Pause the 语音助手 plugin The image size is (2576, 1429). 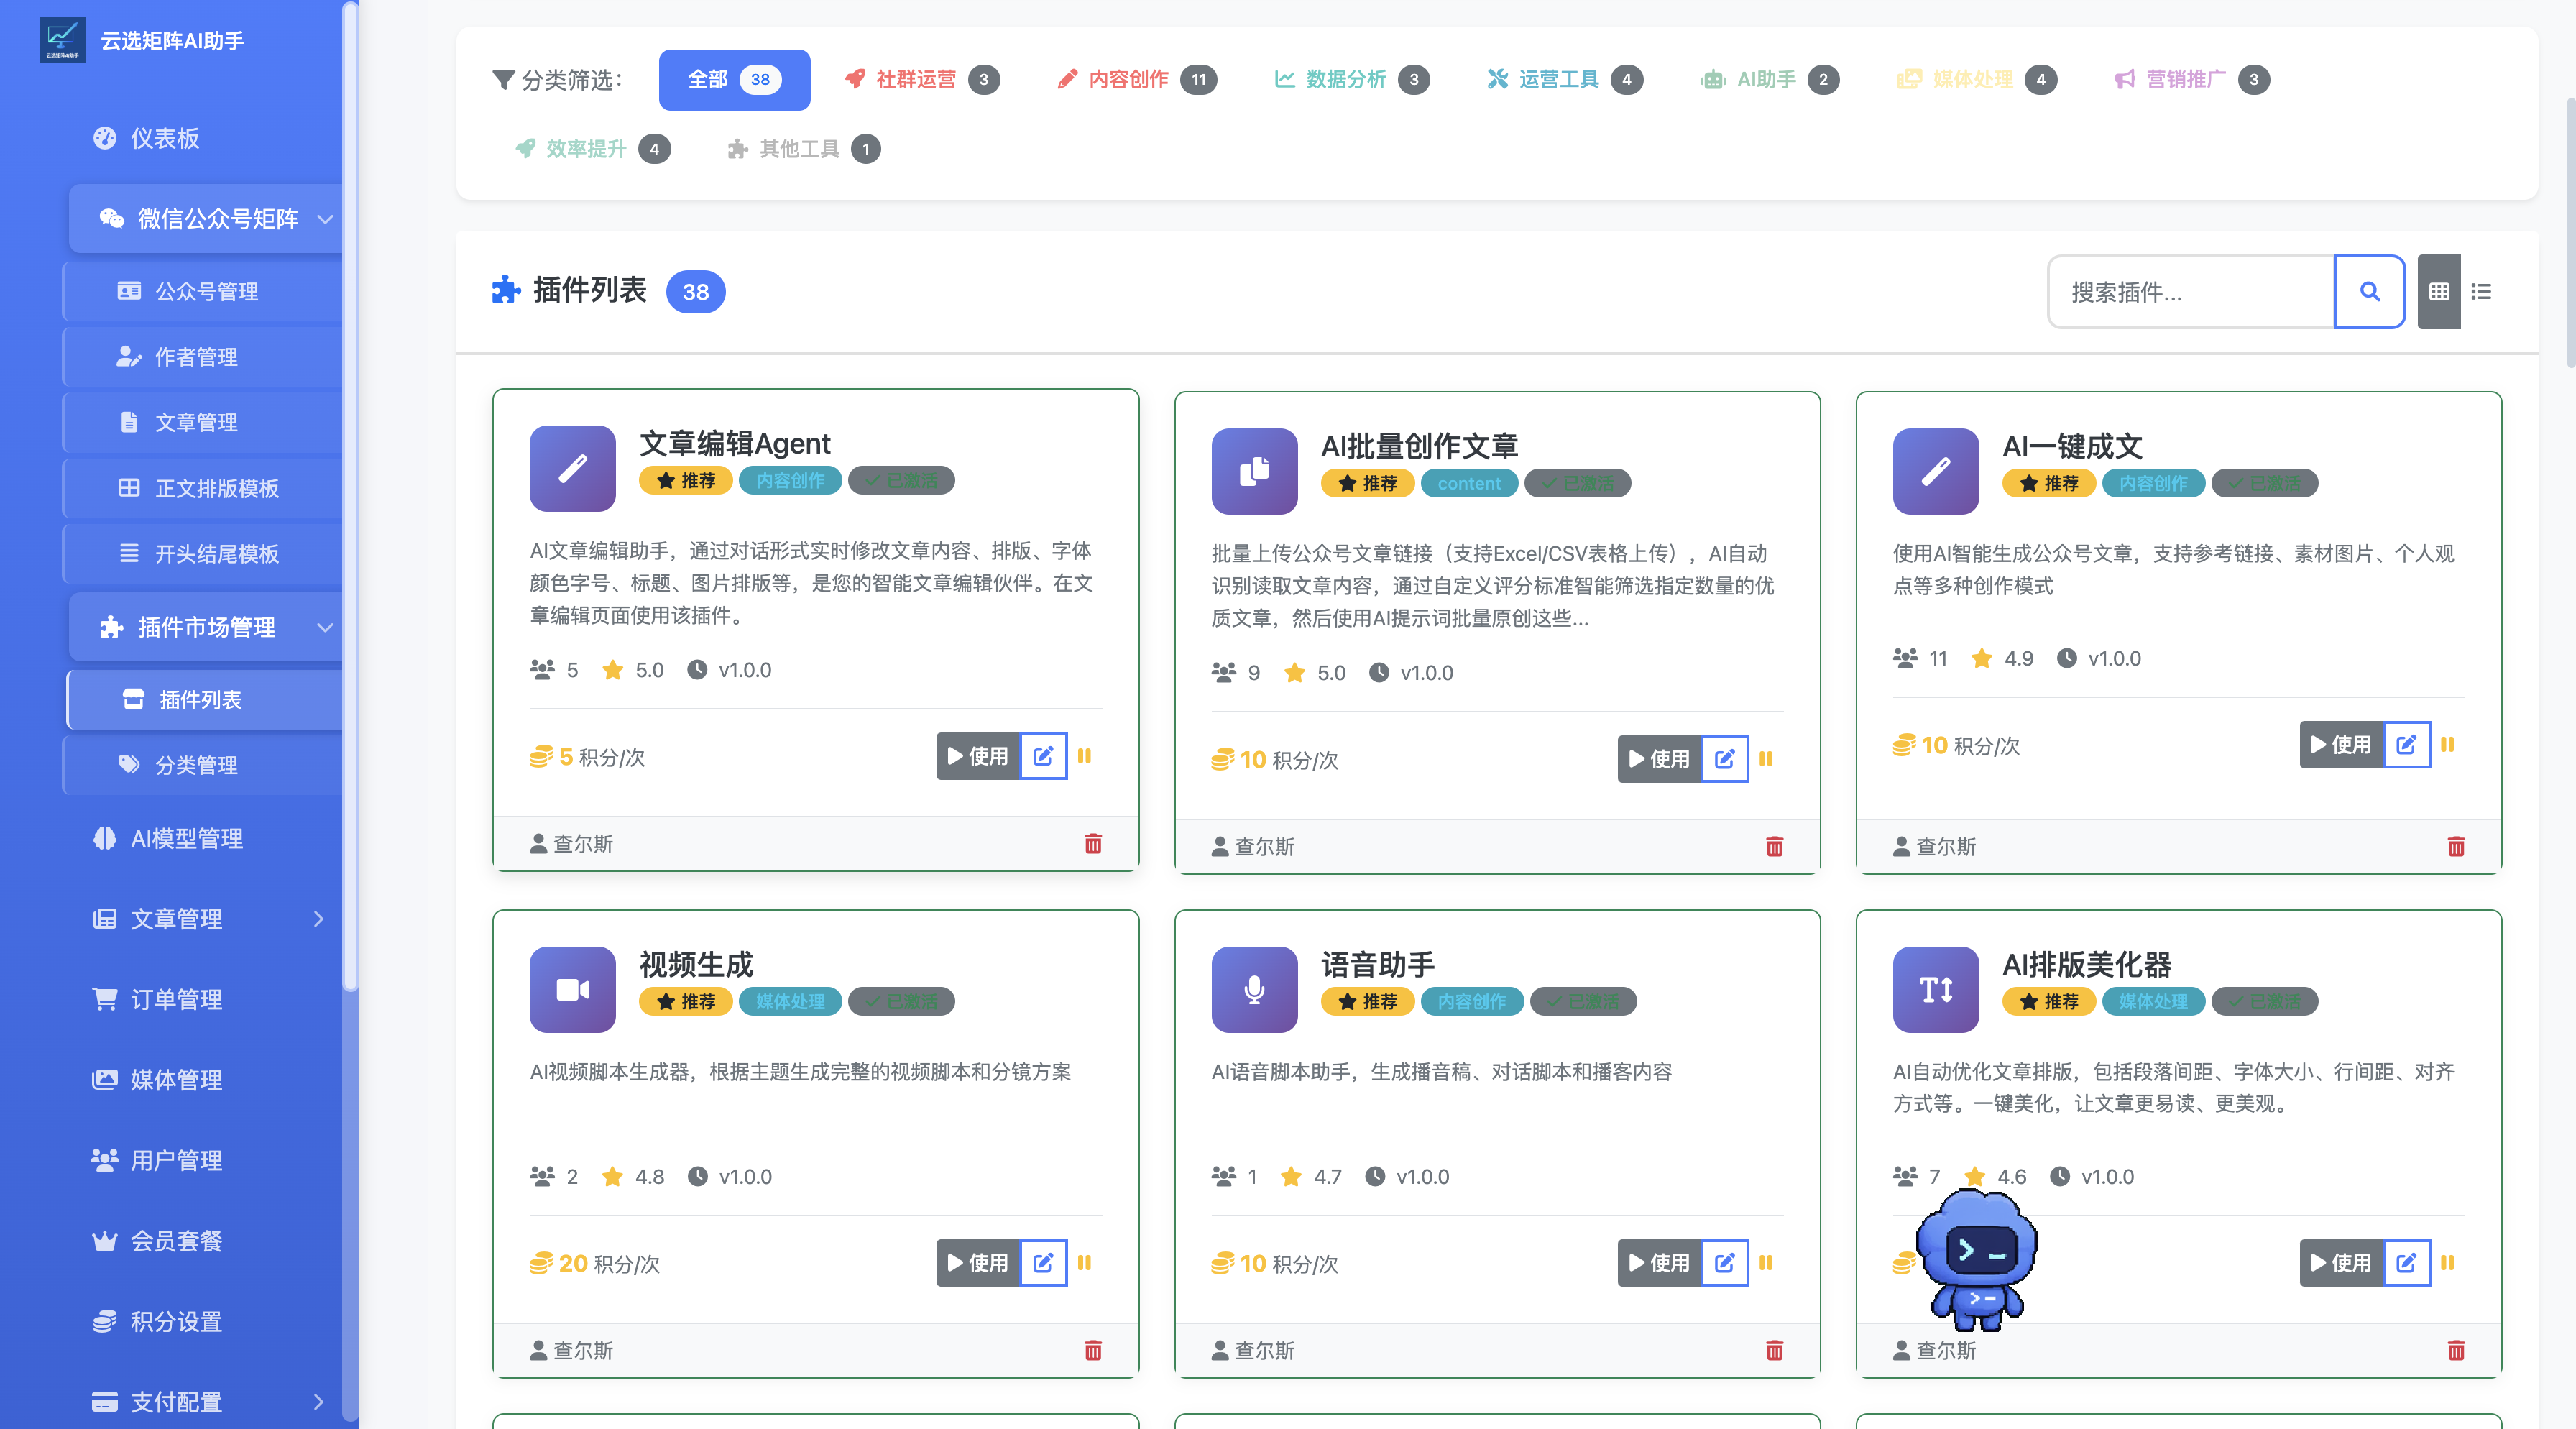click(x=1766, y=1263)
